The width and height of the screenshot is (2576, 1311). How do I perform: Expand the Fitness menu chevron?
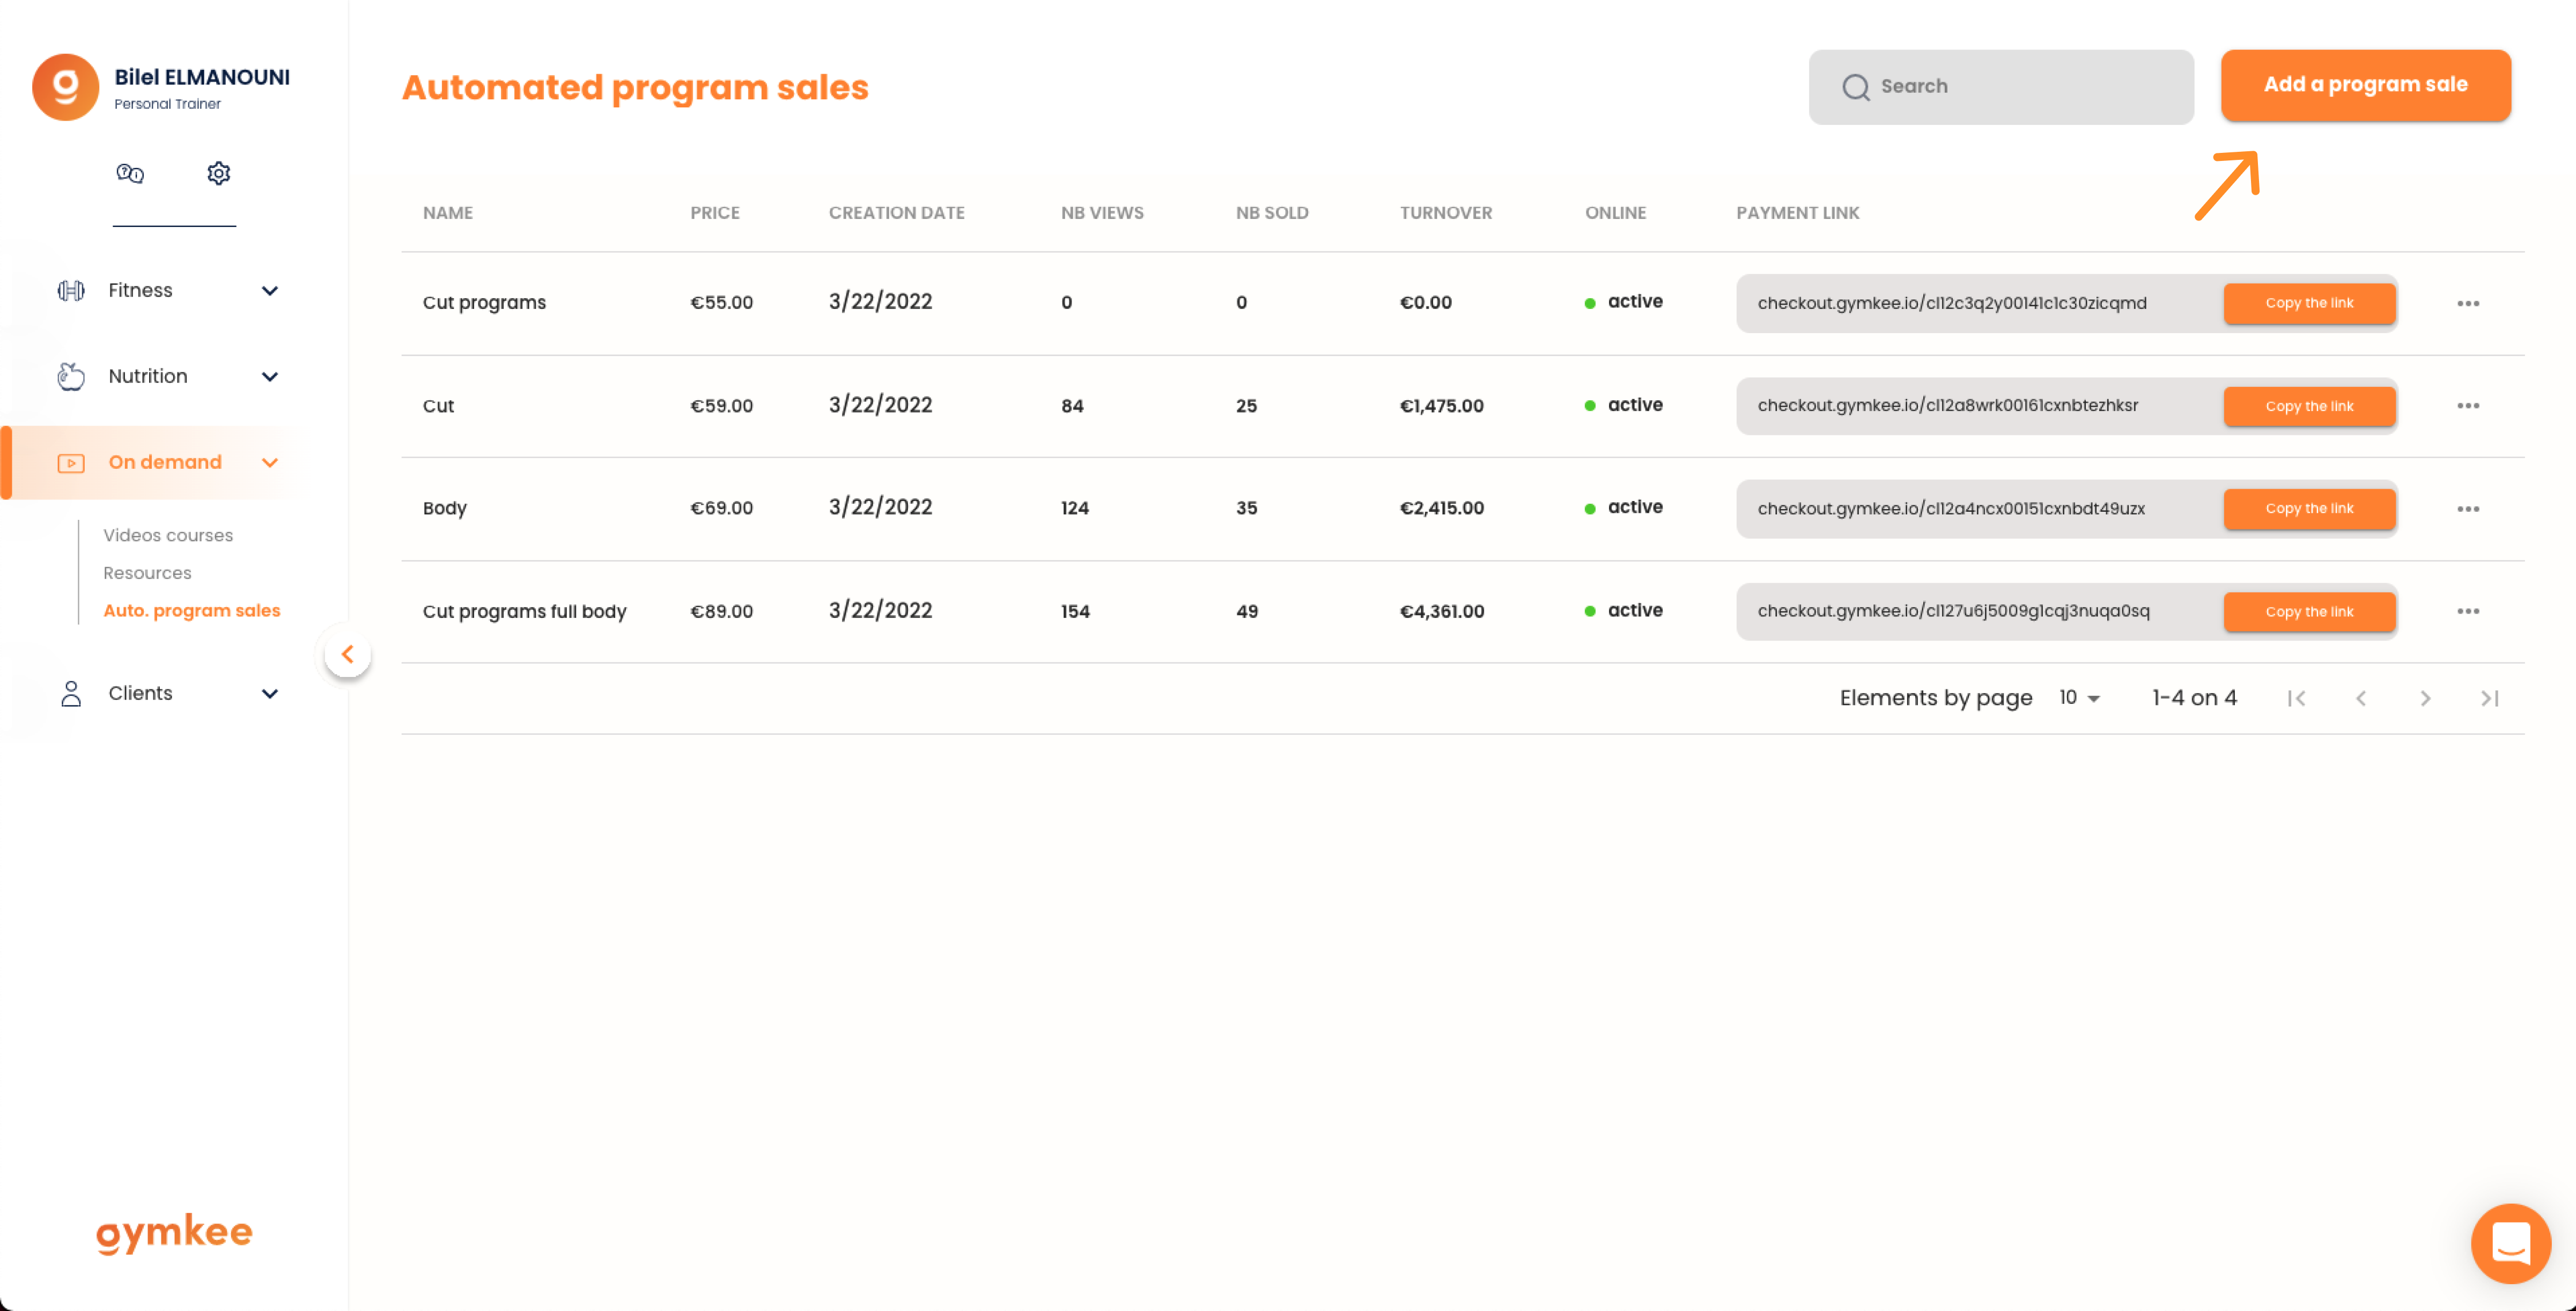pos(269,290)
